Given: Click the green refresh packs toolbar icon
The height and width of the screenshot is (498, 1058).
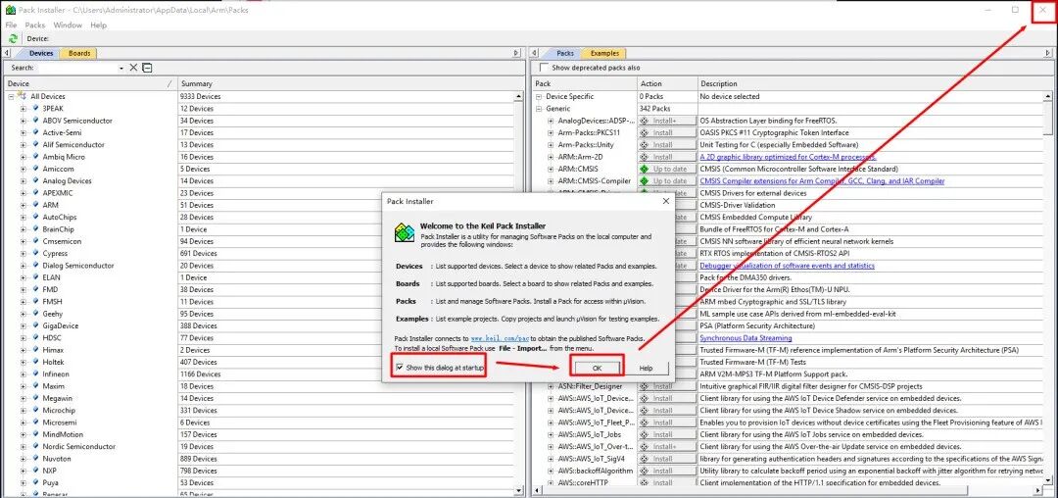Looking at the screenshot, I should tap(13, 38).
